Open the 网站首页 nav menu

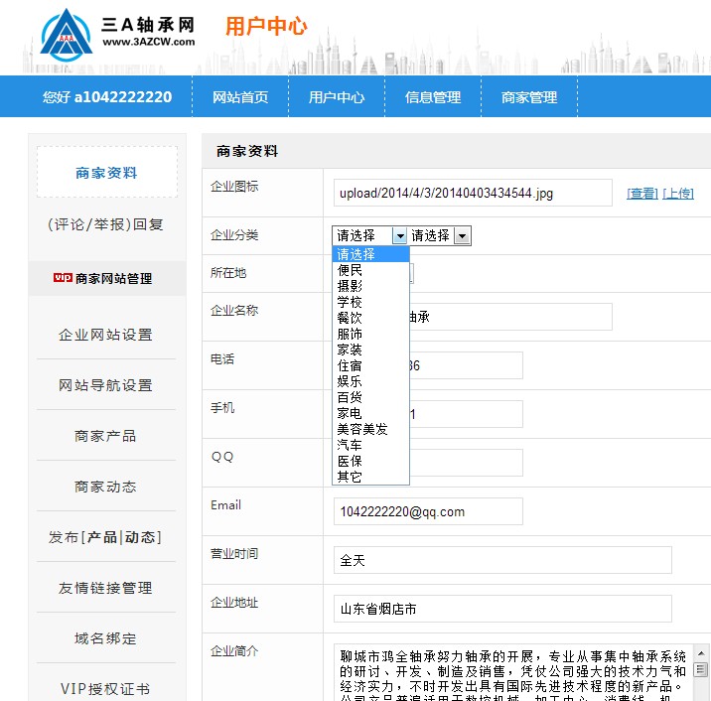click(x=240, y=97)
